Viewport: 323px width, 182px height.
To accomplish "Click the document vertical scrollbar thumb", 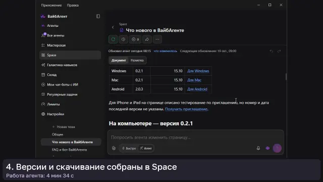I will point(286,76).
